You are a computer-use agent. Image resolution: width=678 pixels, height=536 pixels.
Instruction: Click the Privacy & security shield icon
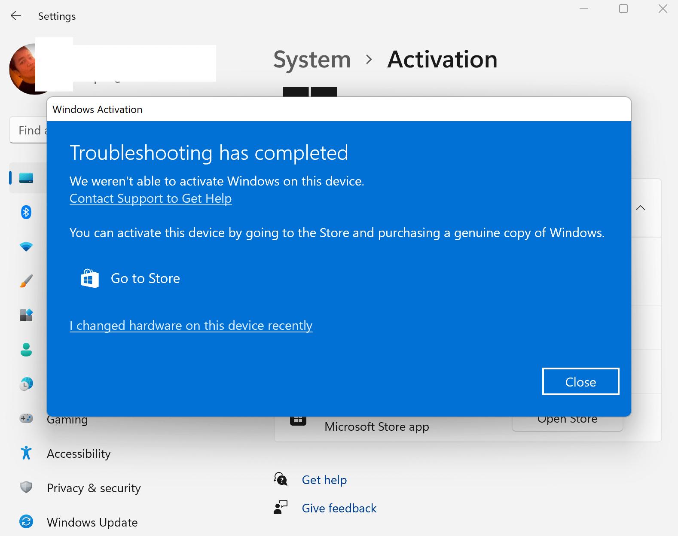(x=26, y=487)
